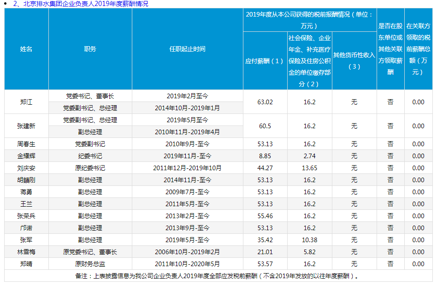
Task: Click the date cell 2010年11月-2019年4月
Action: pos(187,132)
